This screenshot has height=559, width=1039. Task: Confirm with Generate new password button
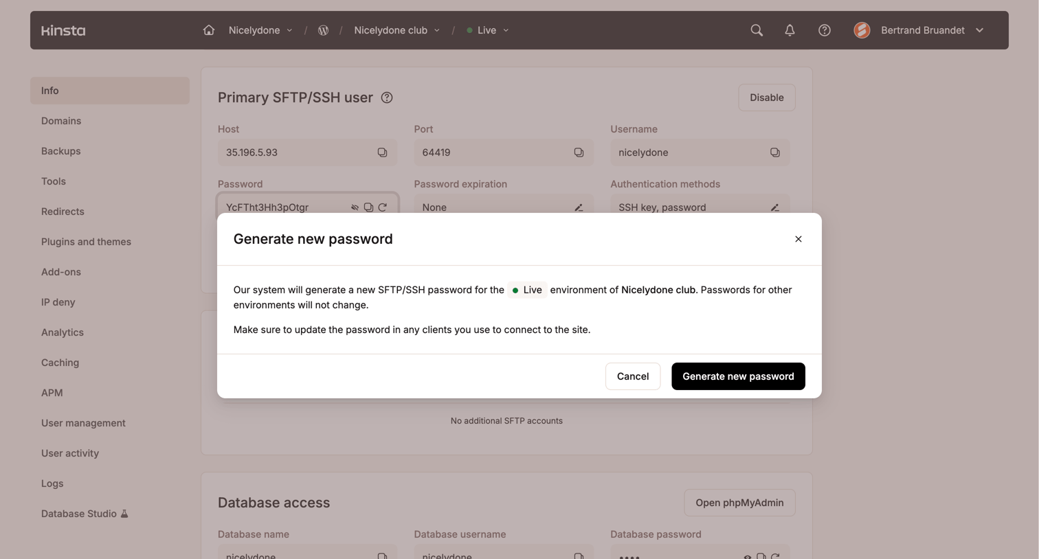(x=738, y=376)
